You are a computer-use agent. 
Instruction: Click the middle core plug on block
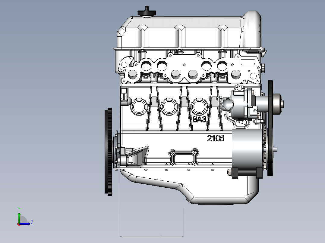click(169, 107)
